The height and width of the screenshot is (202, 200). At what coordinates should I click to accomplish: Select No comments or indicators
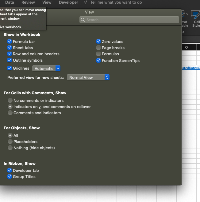[x=10, y=100]
